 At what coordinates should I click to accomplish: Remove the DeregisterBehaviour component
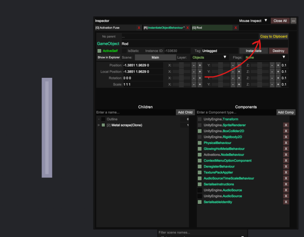pyautogui.click(x=286, y=166)
